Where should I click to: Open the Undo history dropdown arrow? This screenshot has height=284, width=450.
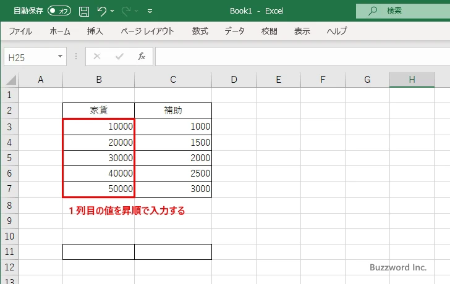[x=112, y=11]
